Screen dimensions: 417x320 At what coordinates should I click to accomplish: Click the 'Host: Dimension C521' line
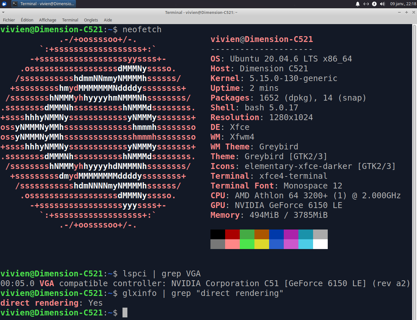click(259, 69)
